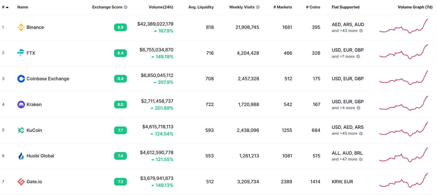Open the FTX exchange link

(x=31, y=53)
